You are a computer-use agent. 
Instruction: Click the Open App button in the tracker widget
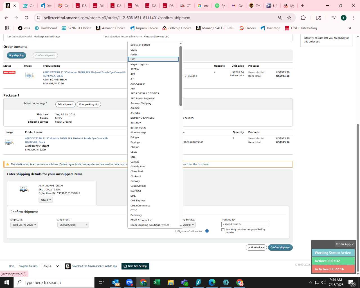pos(345,244)
